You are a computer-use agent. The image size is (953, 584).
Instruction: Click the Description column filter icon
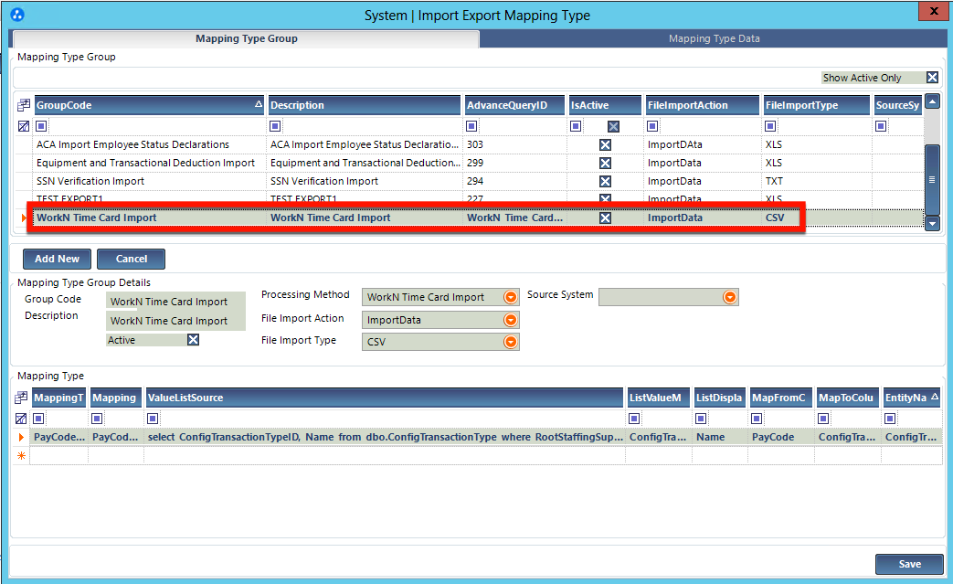(x=276, y=126)
